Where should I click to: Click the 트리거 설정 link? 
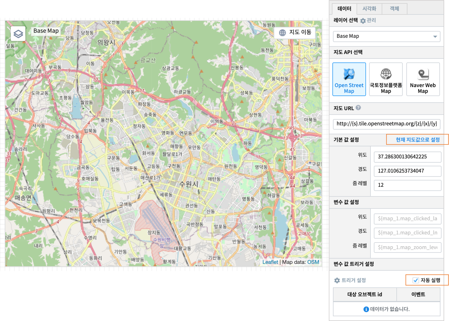pyautogui.click(x=353, y=280)
